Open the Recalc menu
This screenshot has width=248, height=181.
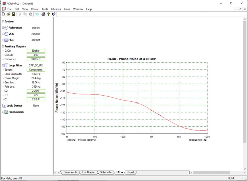click(35, 9)
